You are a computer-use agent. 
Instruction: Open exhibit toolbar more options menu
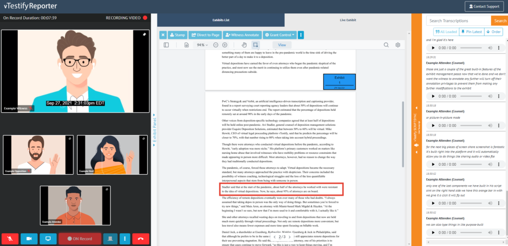point(301,35)
